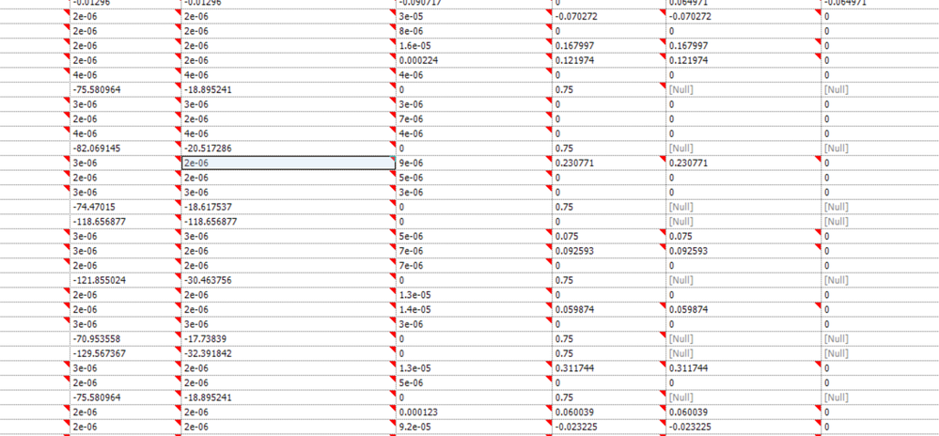This screenshot has height=436, width=939.
Task: Click the 0.75 cell in the -129.567367 row
Action: point(609,353)
